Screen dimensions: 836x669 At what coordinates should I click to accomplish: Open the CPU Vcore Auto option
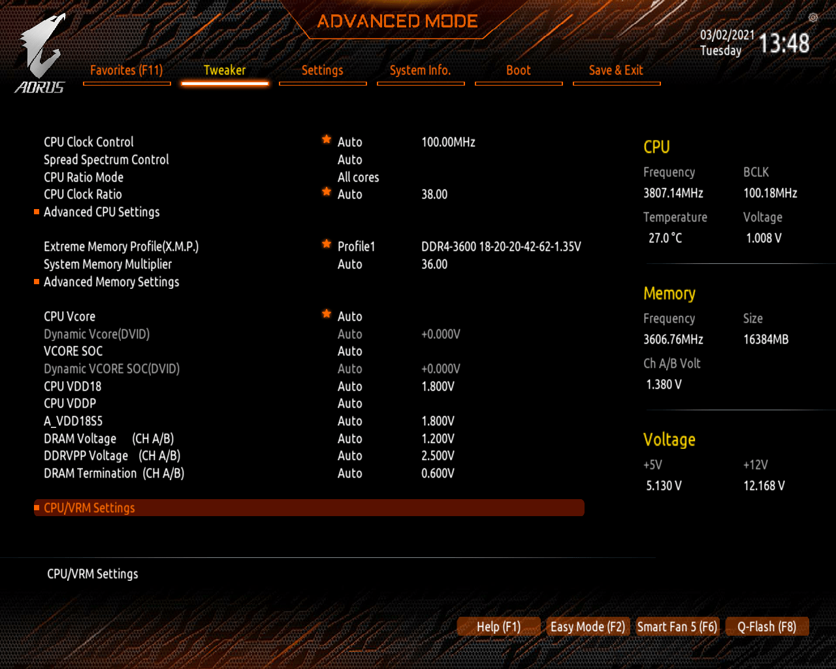pyautogui.click(x=350, y=316)
